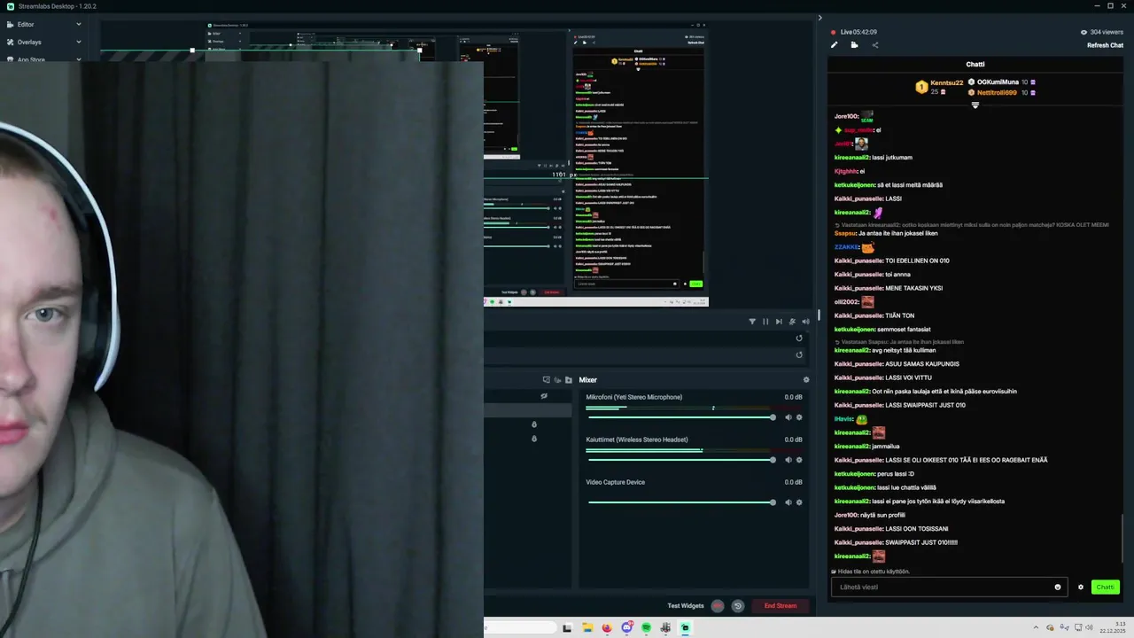The height and width of the screenshot is (638, 1134).
Task: Click the edit stream info pencil icon
Action: click(x=834, y=45)
